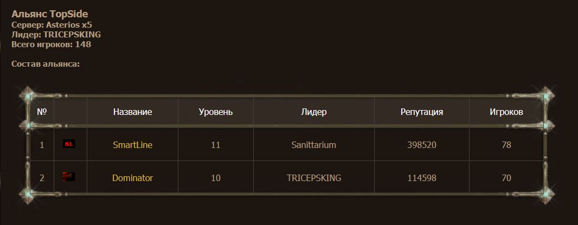
Task: Click the reputation value 398520
Action: (x=422, y=145)
